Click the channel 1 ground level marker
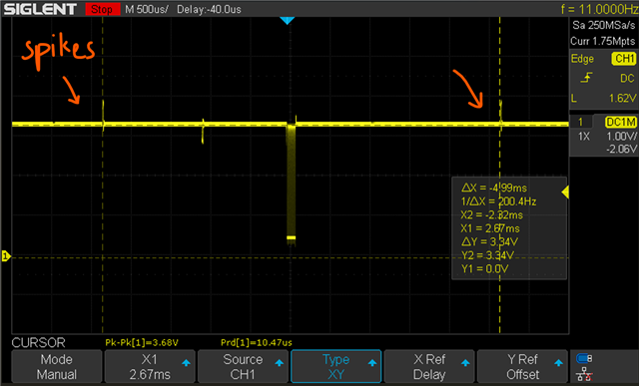639x386 pixels. [x=6, y=256]
